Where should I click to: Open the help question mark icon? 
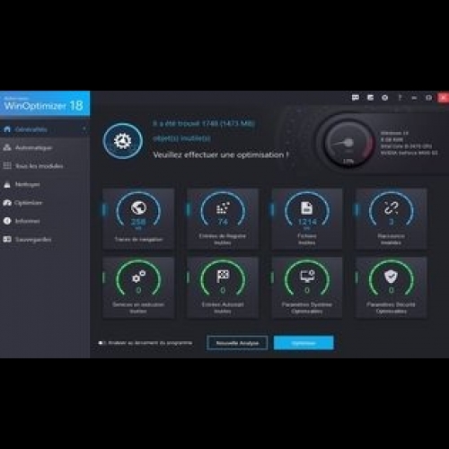tap(400, 98)
